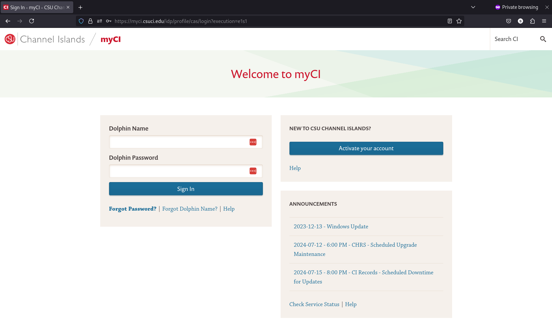Screen dimensions: 552x334
Task: Open the CHRS Scheduled Upgrade Maintenance announcement
Action: pos(355,249)
